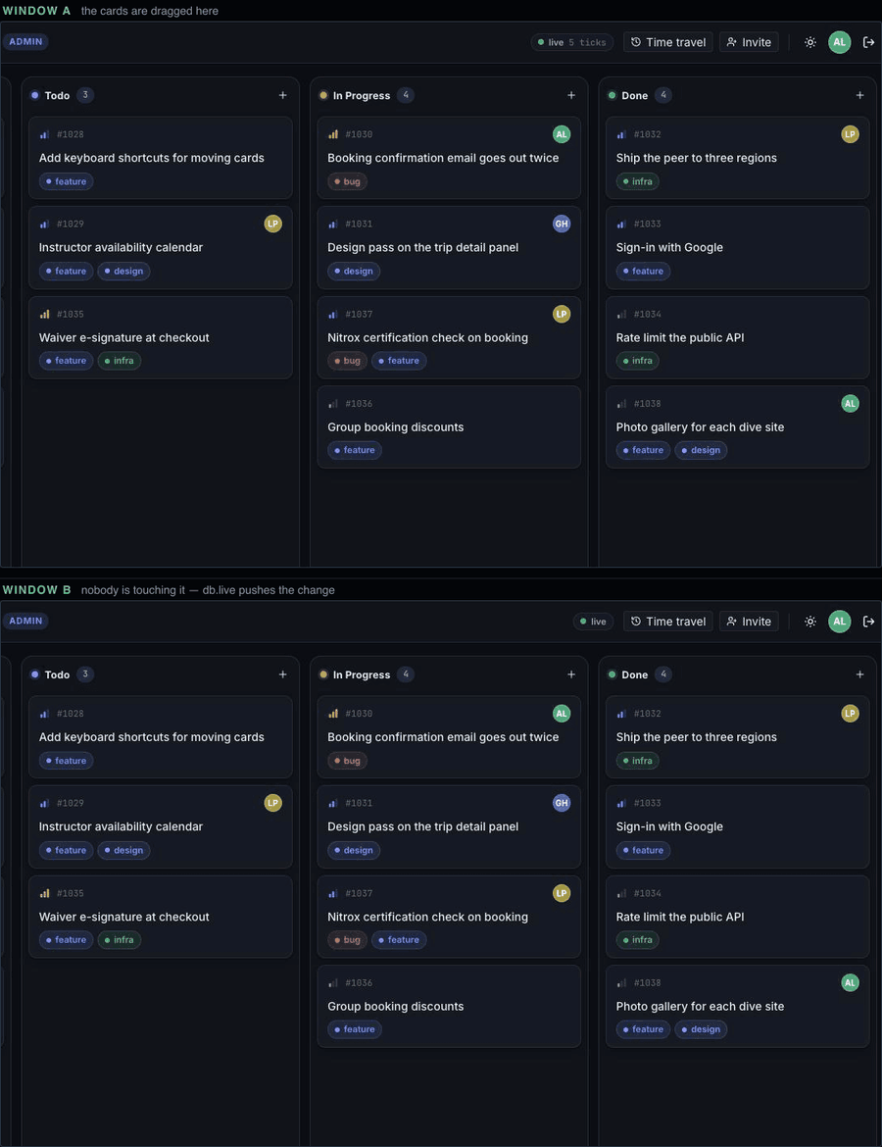The width and height of the screenshot is (882, 1147).
Task: Click the sign-out icon in Window A
Action: (869, 42)
